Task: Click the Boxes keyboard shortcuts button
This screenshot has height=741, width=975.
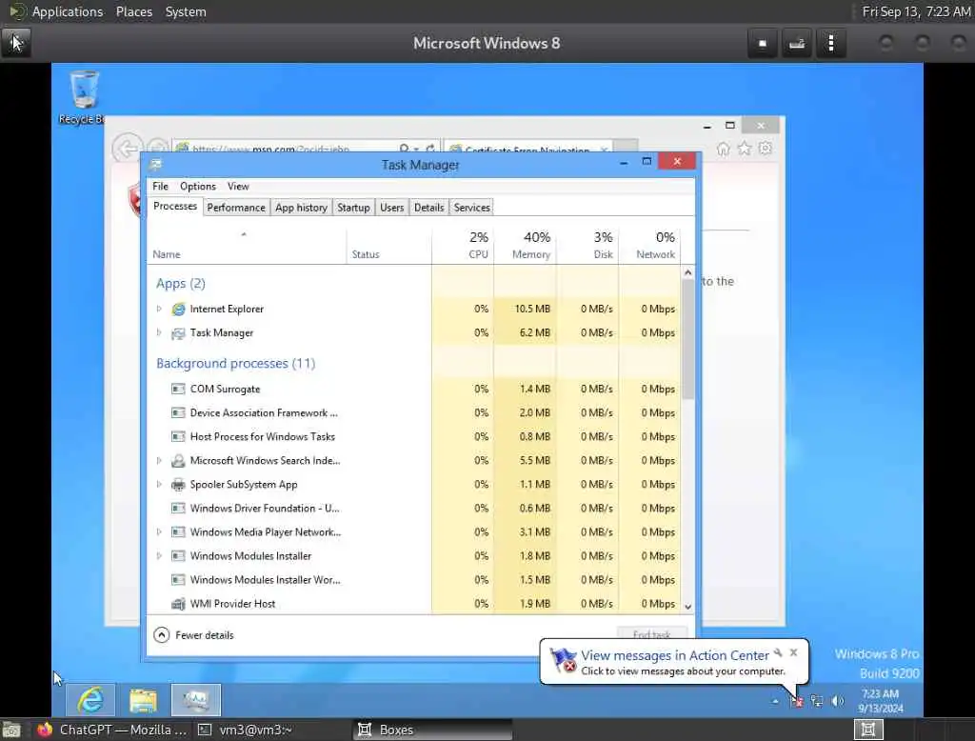Action: pyautogui.click(x=797, y=44)
